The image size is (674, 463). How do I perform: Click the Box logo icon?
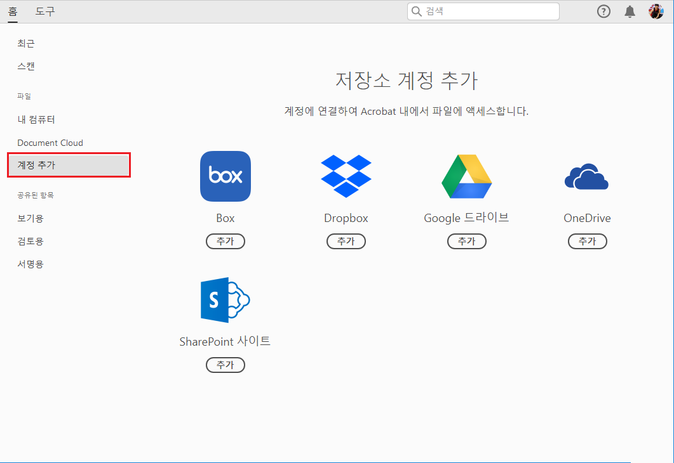coord(226,176)
